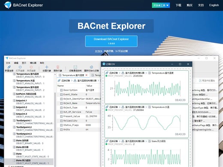
Task: Click the object icon beside State.加热器 in the tree
Action: click(x=14, y=140)
